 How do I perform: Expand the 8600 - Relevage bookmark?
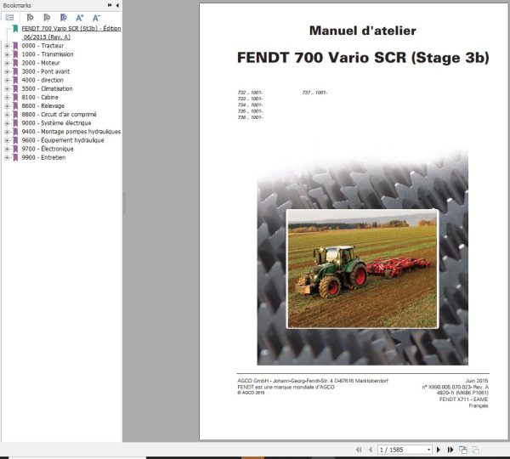7,106
